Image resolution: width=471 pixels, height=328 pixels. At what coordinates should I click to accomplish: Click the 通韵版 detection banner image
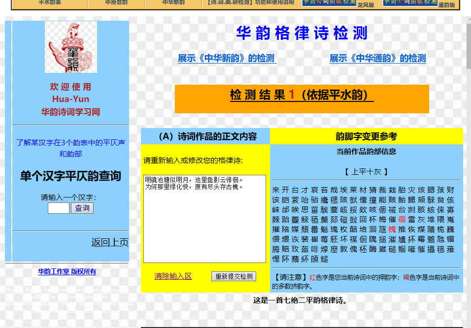coord(410,2)
